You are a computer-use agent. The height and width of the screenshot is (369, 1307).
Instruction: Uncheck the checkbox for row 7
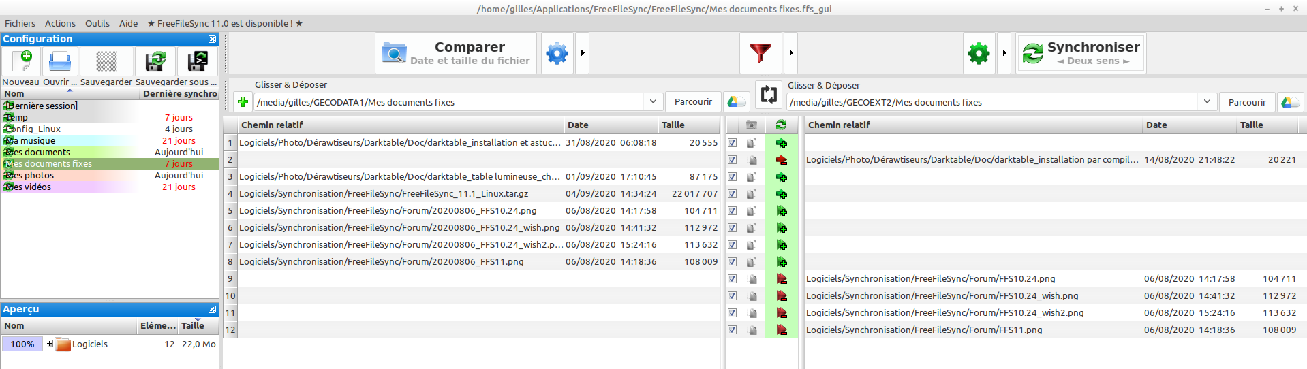click(x=732, y=245)
